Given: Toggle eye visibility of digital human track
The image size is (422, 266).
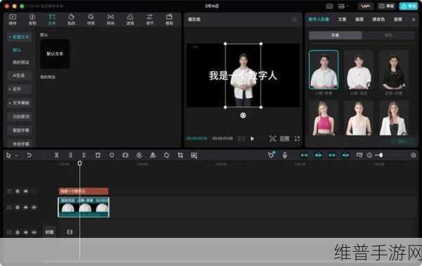Looking at the screenshot, I should (x=26, y=208).
